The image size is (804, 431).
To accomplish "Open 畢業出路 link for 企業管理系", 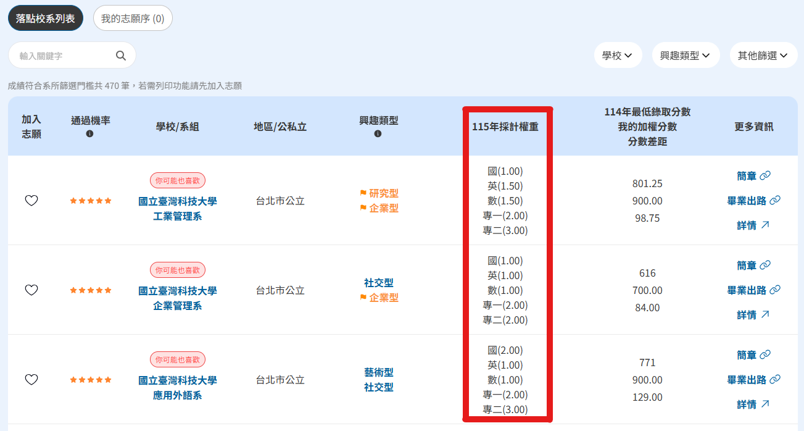I will (x=753, y=290).
